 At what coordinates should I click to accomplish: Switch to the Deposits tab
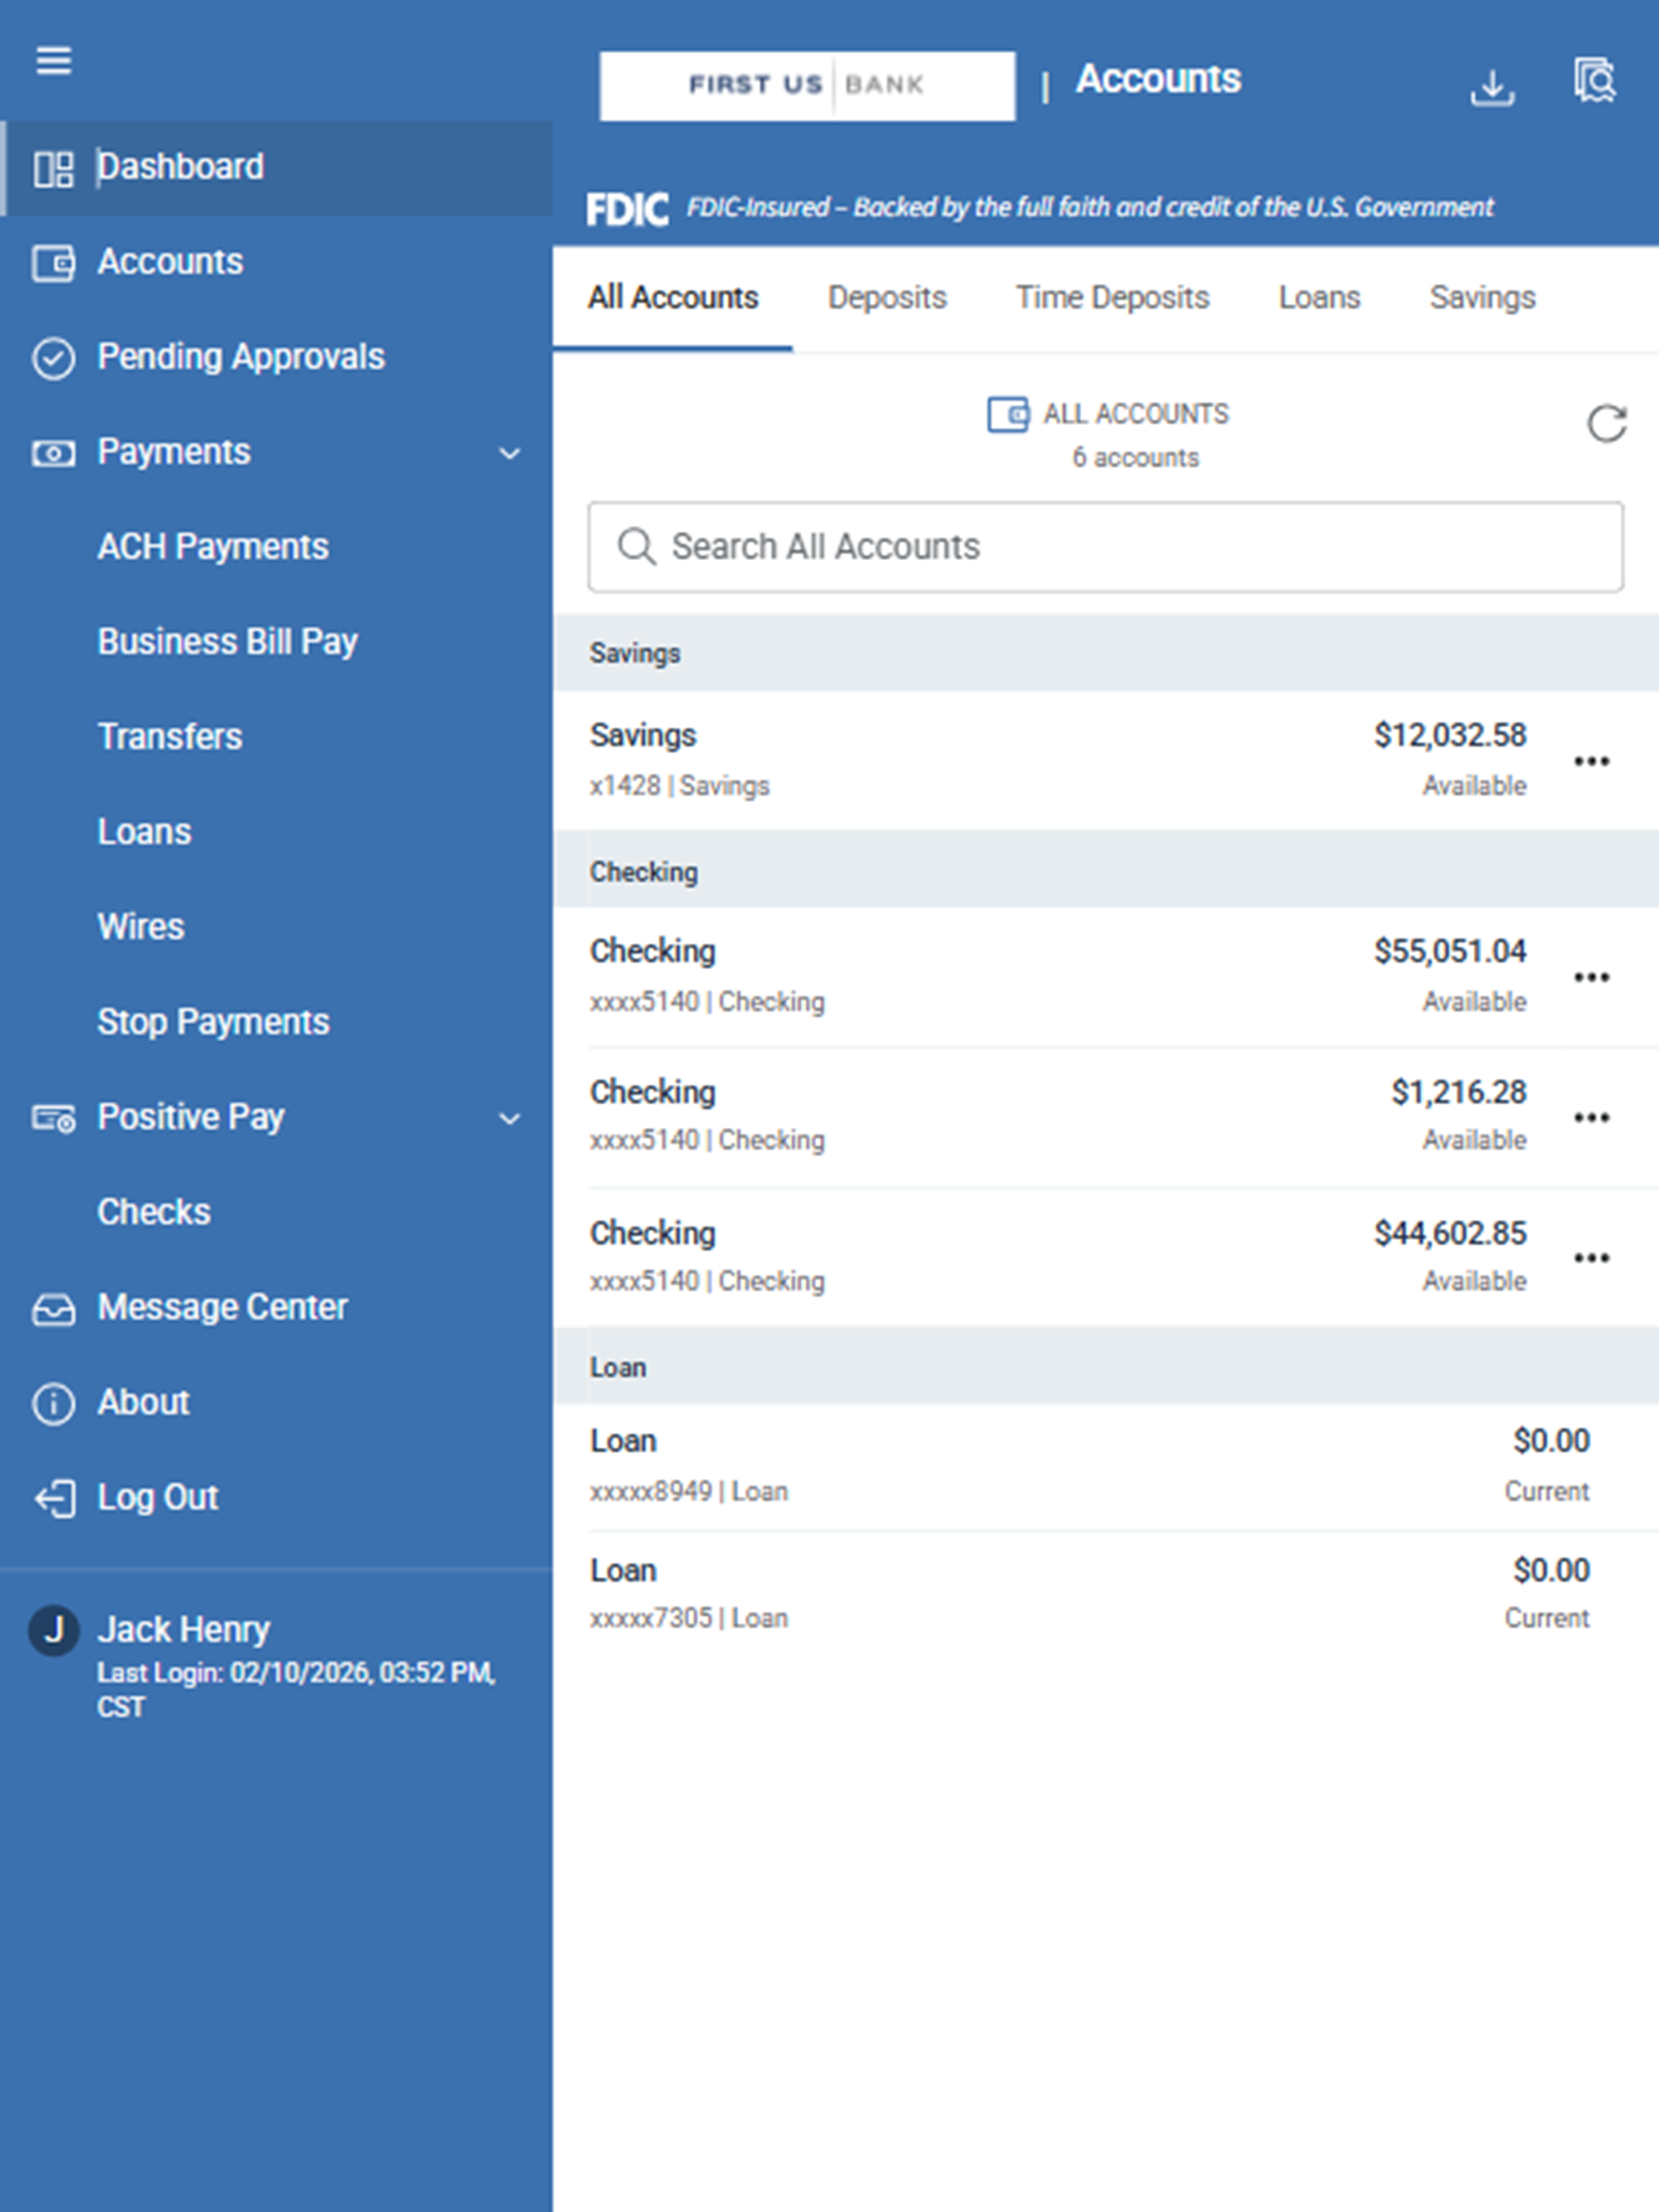[x=887, y=298]
